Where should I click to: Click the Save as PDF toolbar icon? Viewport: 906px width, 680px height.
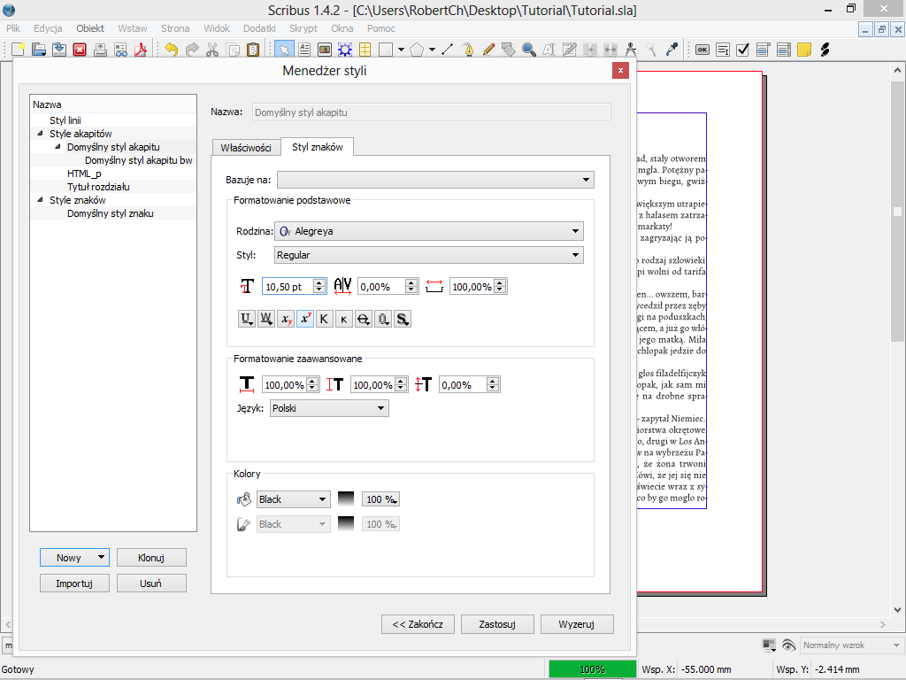[140, 50]
